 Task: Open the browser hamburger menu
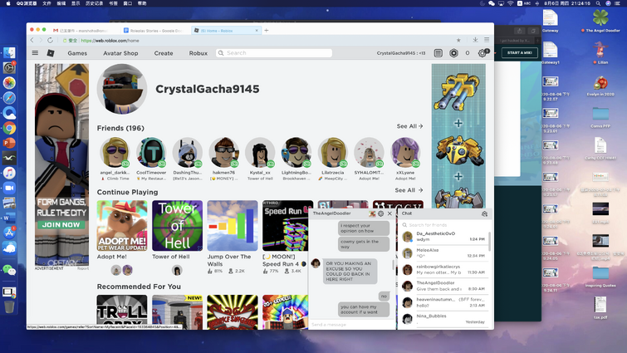coord(487,40)
